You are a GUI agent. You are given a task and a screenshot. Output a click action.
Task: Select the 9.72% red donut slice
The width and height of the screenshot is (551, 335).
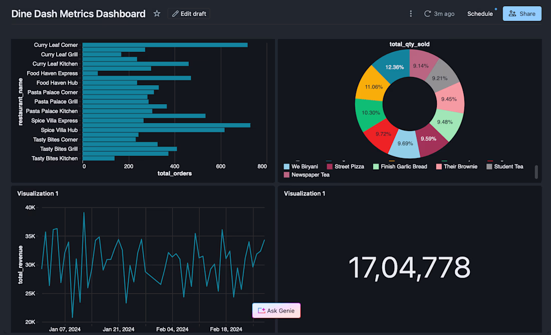click(383, 134)
